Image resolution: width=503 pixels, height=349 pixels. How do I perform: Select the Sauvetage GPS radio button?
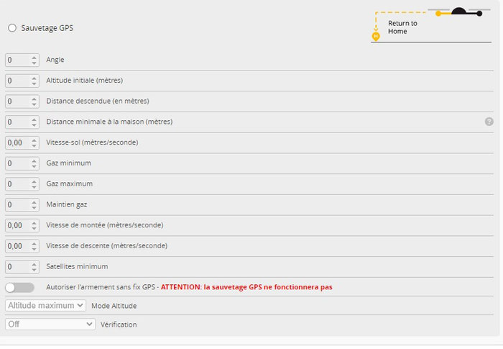[x=12, y=28]
